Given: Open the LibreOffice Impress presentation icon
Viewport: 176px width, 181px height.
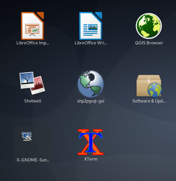Looking at the screenshot, I should coord(32,26).
